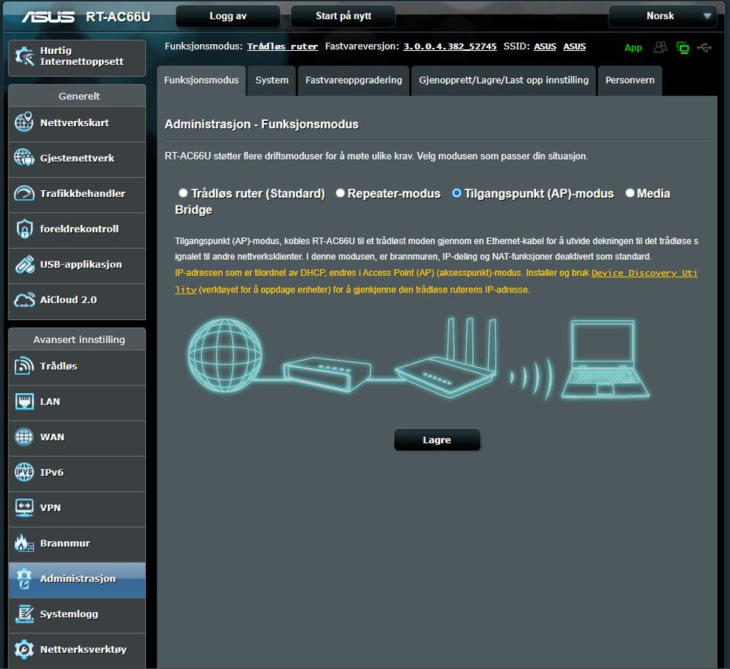Open LAN settings menu item

(x=78, y=401)
